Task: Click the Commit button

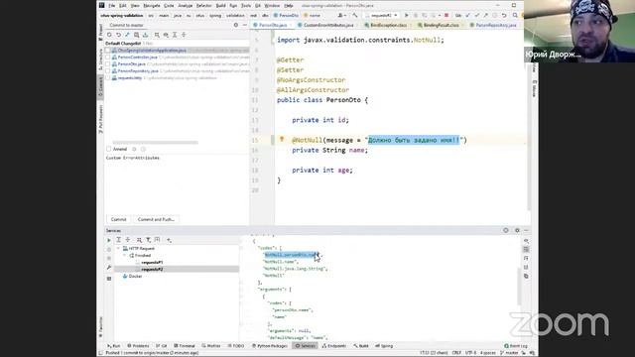Action: pos(119,219)
